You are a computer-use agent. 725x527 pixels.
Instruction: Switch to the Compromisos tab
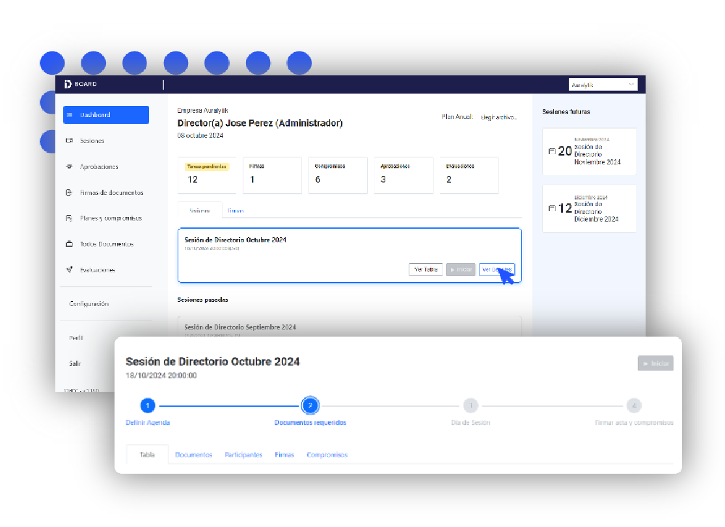click(x=327, y=455)
